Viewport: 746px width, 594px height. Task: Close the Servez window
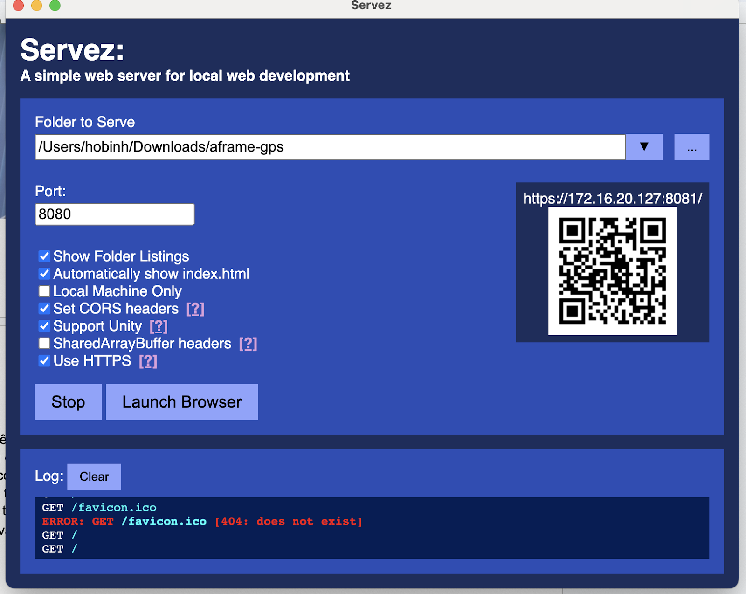tap(19, 5)
